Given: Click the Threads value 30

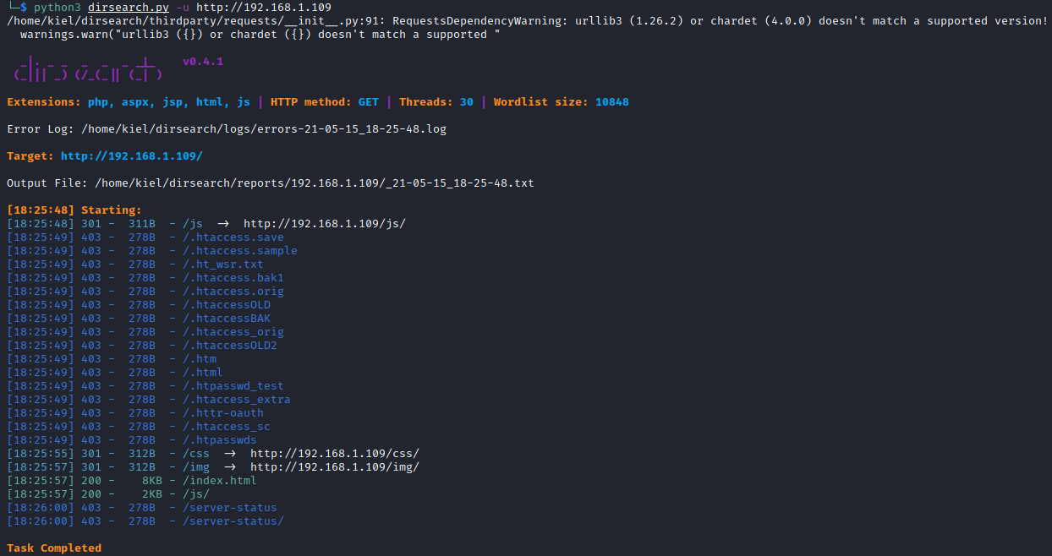Looking at the screenshot, I should coord(466,102).
